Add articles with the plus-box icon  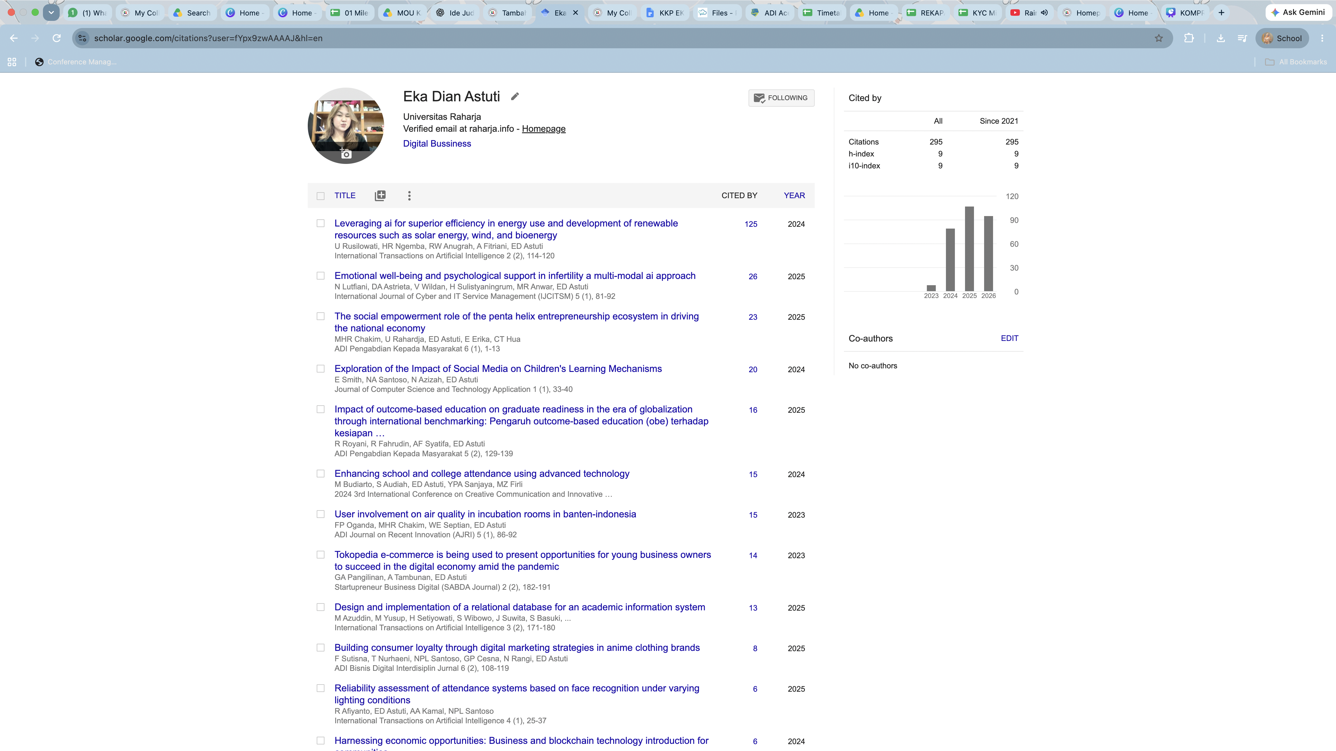(x=380, y=195)
